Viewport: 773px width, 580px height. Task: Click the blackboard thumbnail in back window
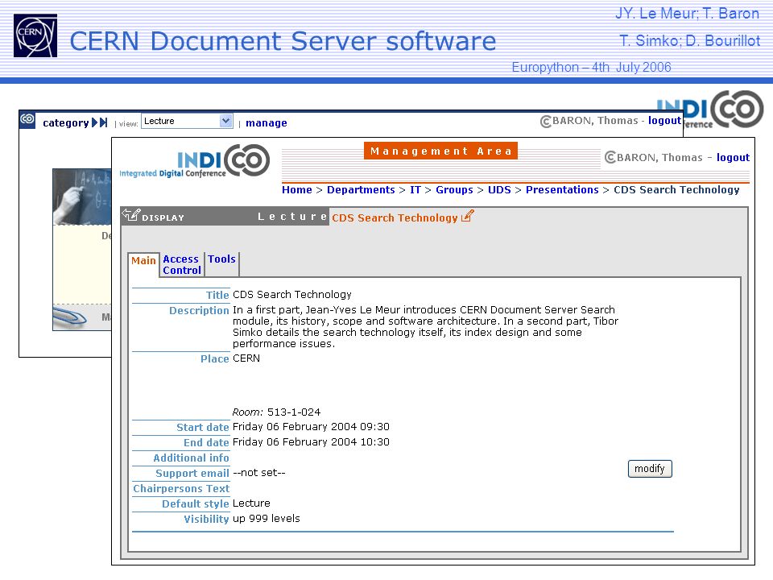(x=82, y=197)
